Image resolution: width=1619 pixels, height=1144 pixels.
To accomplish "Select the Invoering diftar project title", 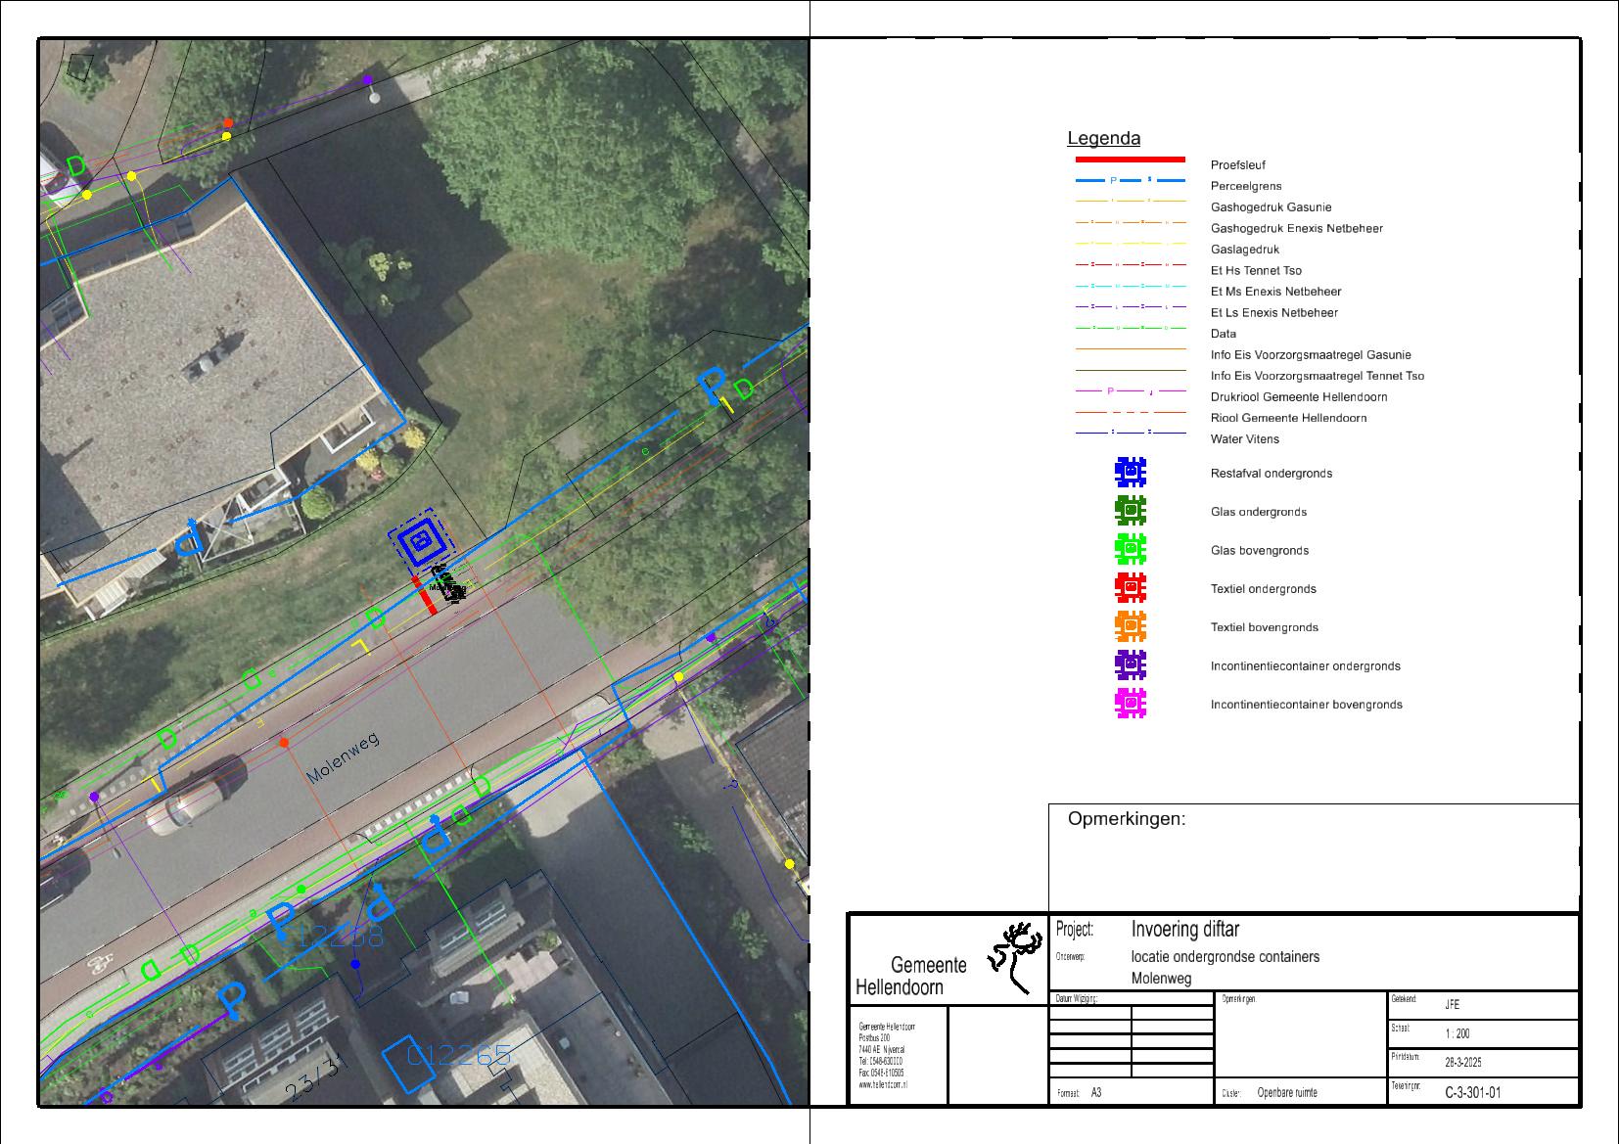I will (1184, 929).
